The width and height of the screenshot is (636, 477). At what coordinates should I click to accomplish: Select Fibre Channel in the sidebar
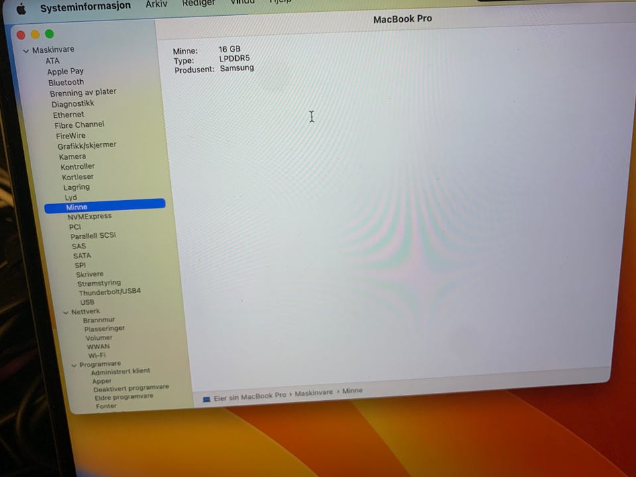click(79, 125)
